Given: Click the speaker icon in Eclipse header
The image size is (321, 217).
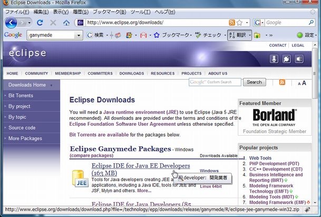Looking at the screenshot, I should click(x=299, y=59).
